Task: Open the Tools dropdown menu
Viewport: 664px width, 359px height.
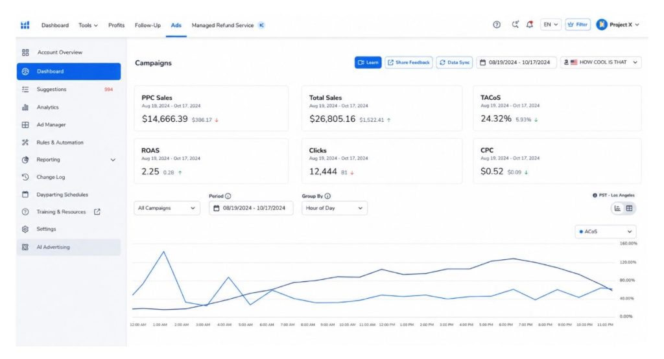Action: coord(88,25)
